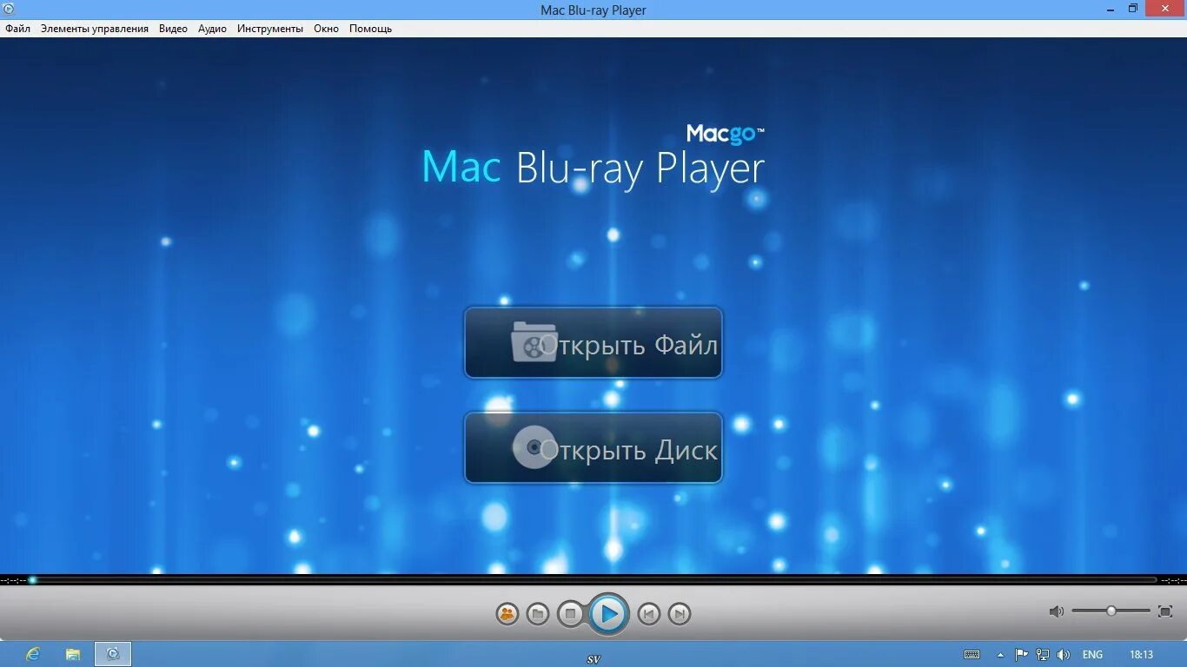Screen dimensions: 1187x667
Task: Open the Файл menu
Action: (17, 29)
